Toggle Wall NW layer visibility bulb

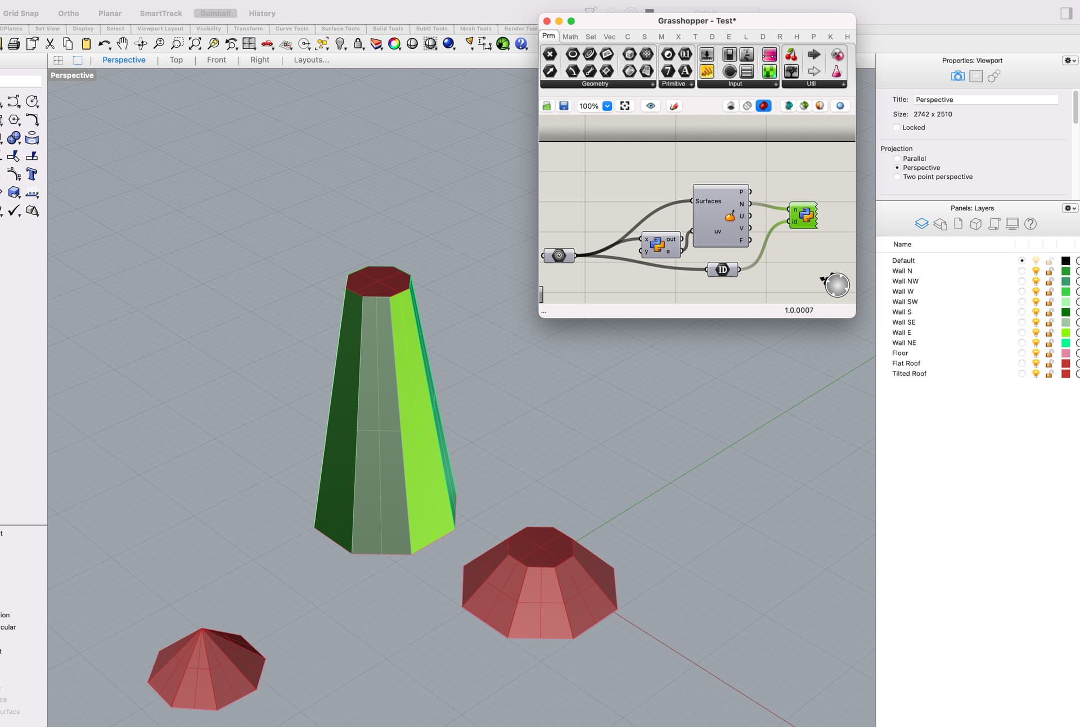click(1036, 281)
